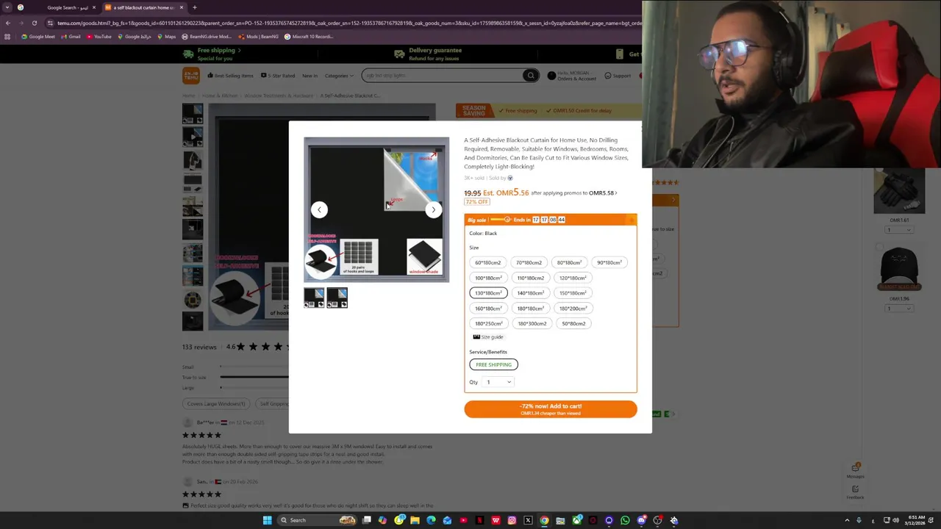Go back with the browser back arrow
Viewport: 941px width, 529px height.
tap(7, 23)
